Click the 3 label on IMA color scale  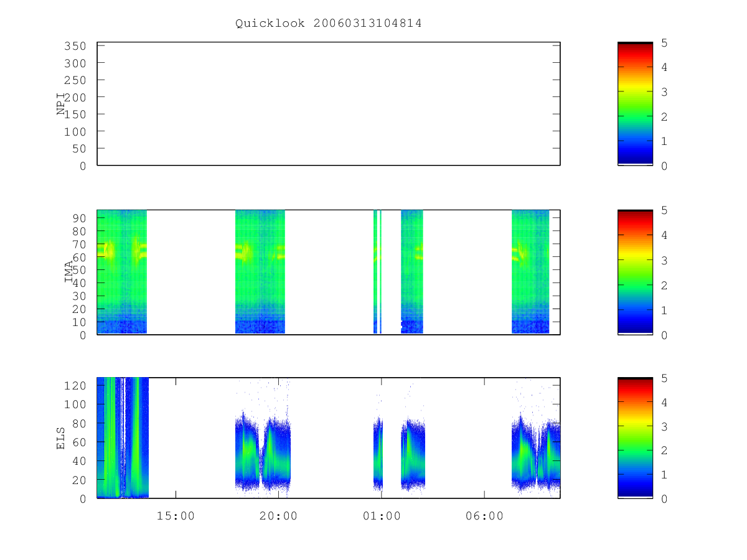coord(665,261)
